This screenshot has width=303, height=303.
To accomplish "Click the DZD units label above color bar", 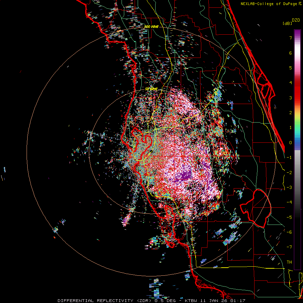I will (296, 20).
